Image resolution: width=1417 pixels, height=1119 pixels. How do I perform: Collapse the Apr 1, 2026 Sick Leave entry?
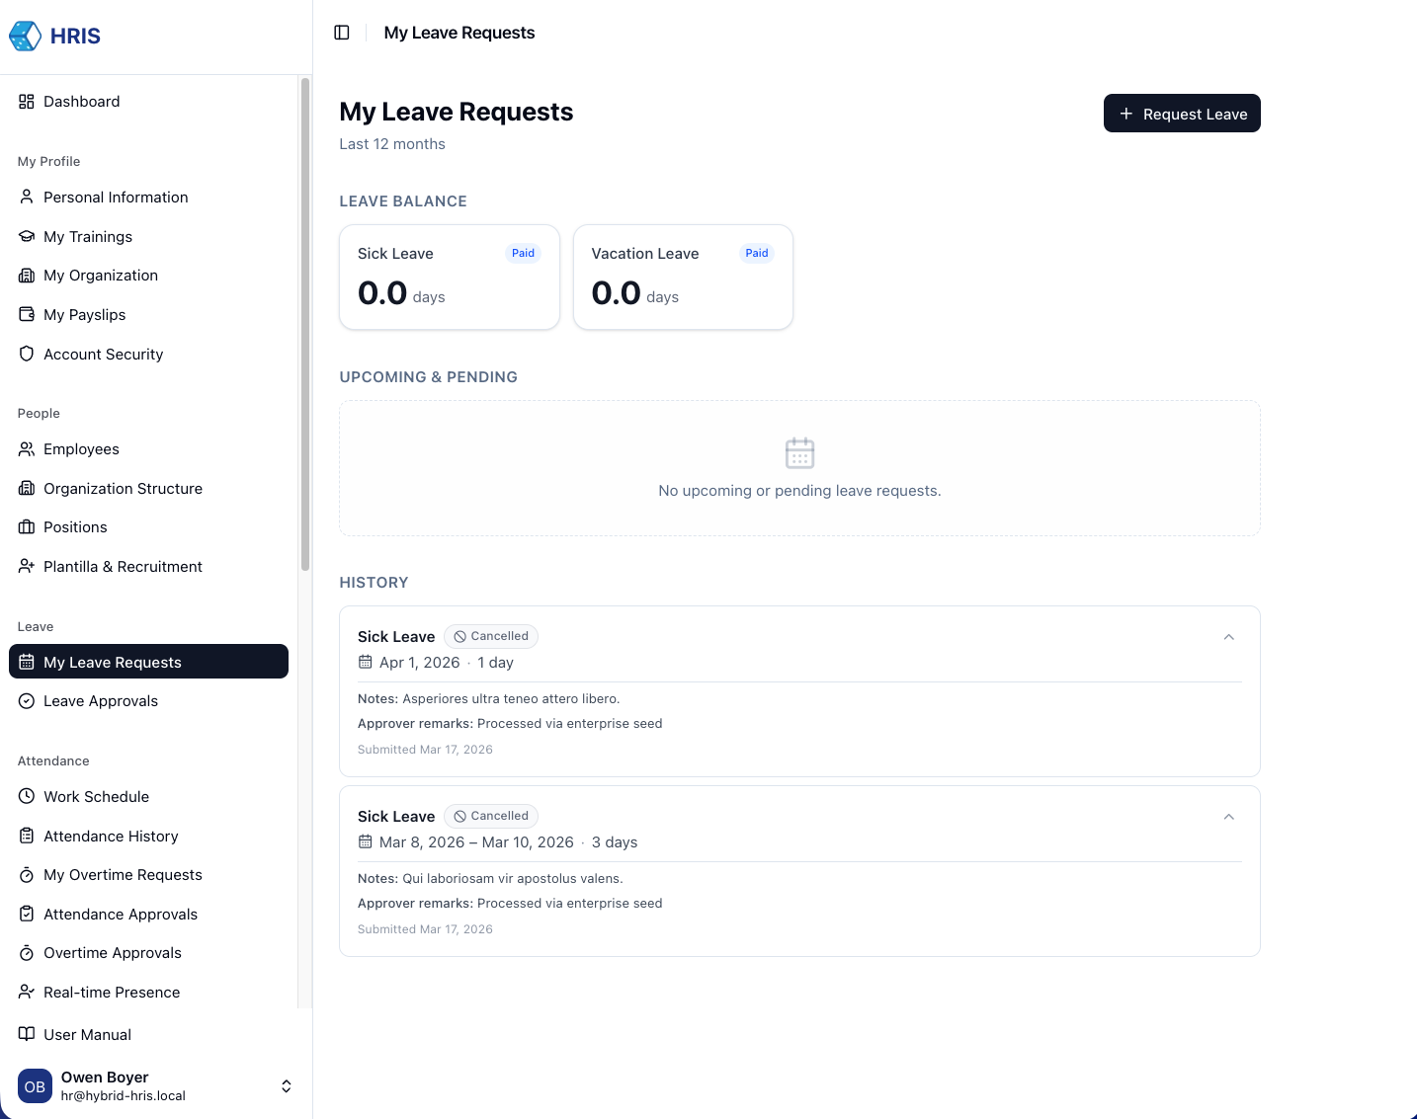1228,637
